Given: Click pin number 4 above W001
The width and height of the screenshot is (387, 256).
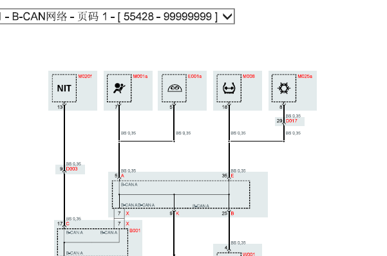Looking at the screenshot, I should click(226, 248).
